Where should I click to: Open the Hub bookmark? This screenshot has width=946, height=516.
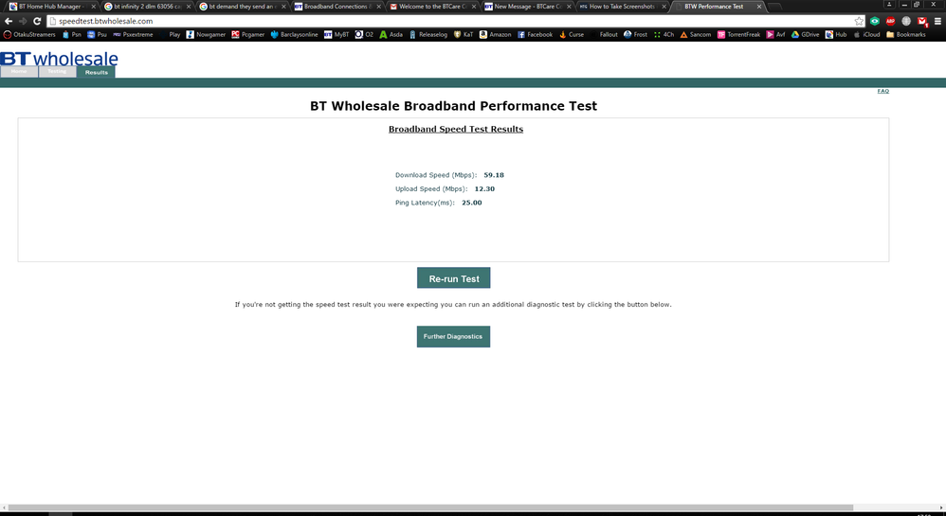(836, 35)
